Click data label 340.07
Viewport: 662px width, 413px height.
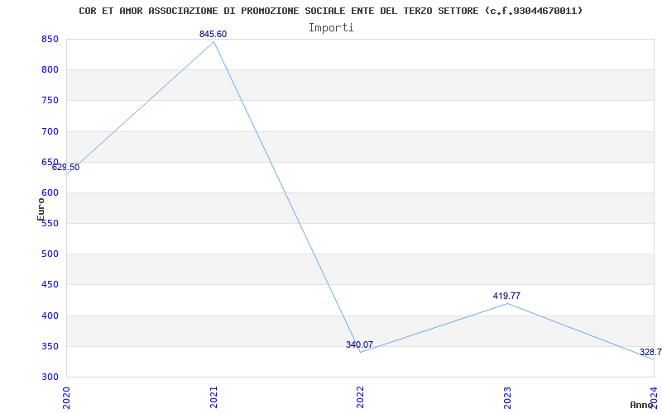click(359, 344)
